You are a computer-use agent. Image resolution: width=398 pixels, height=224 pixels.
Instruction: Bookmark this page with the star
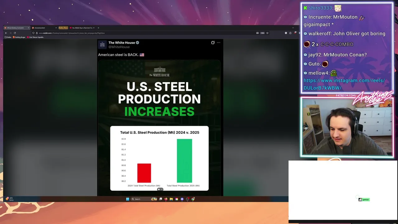267,33
